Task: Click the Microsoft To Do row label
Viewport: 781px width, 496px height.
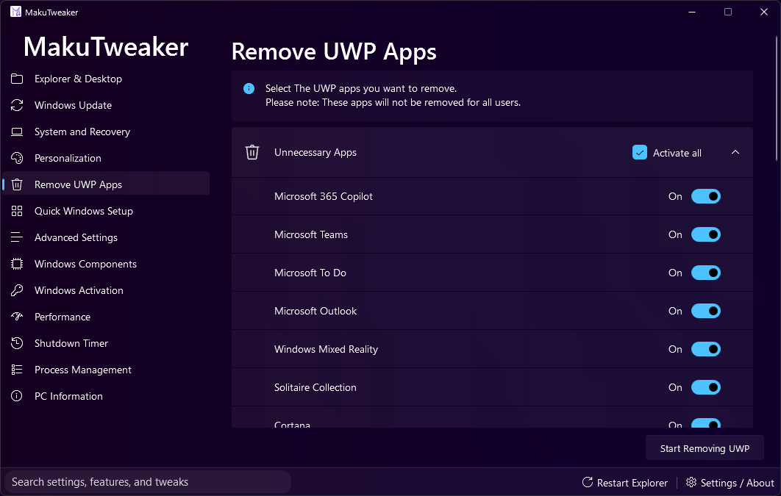Action: [310, 273]
